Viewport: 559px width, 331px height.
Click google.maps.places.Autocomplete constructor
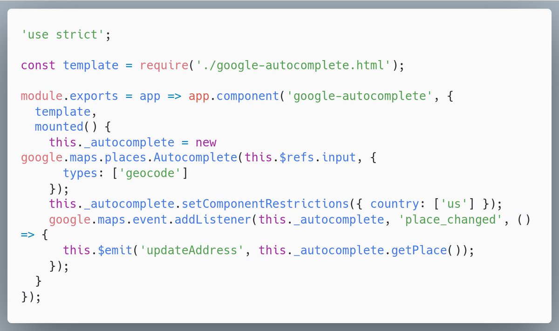129,158
